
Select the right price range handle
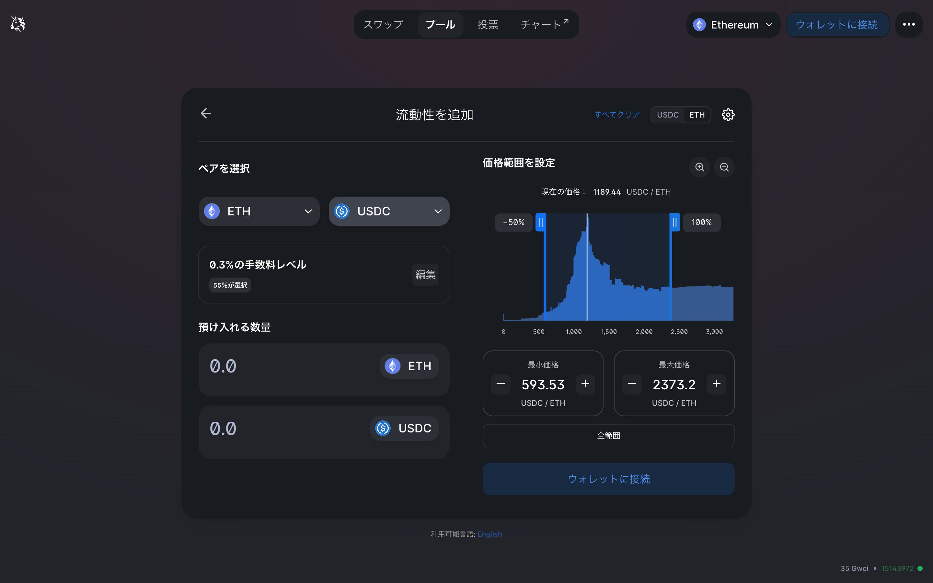click(674, 223)
